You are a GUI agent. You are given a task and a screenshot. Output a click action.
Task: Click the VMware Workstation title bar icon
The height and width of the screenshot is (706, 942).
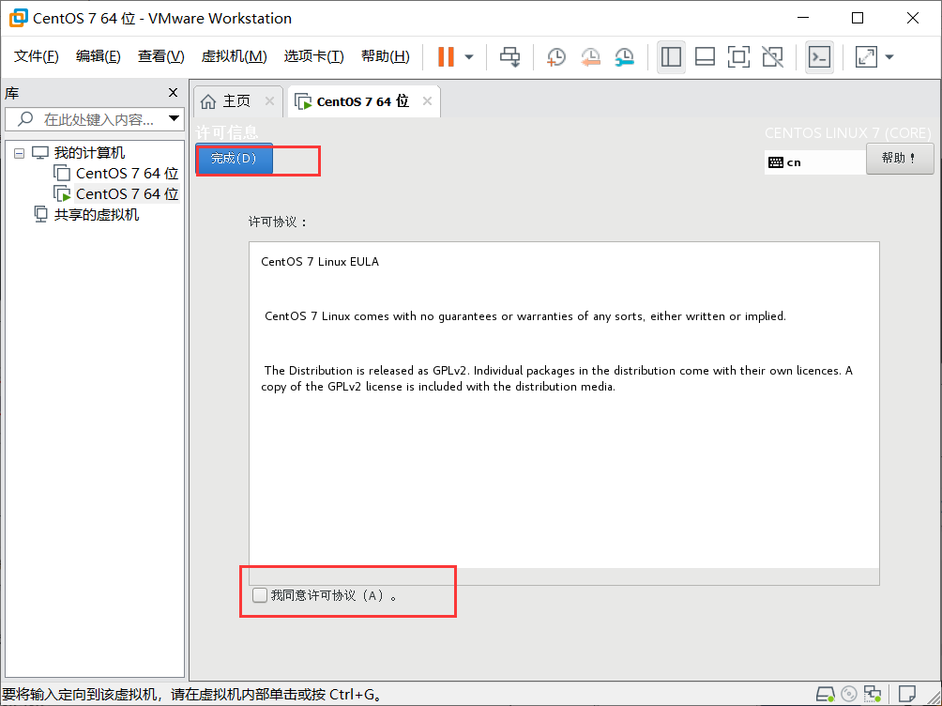coord(19,18)
